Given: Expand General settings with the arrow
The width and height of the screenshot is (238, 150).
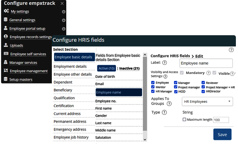Looking at the screenshot, I should click(x=63, y=20).
